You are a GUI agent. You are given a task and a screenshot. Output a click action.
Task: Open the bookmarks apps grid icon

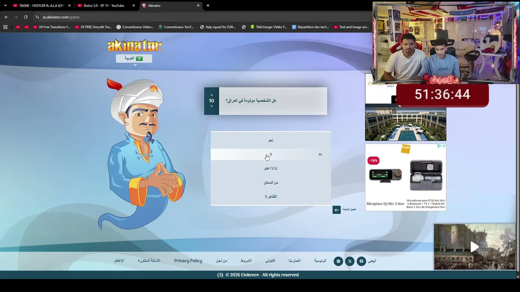tap(5, 27)
